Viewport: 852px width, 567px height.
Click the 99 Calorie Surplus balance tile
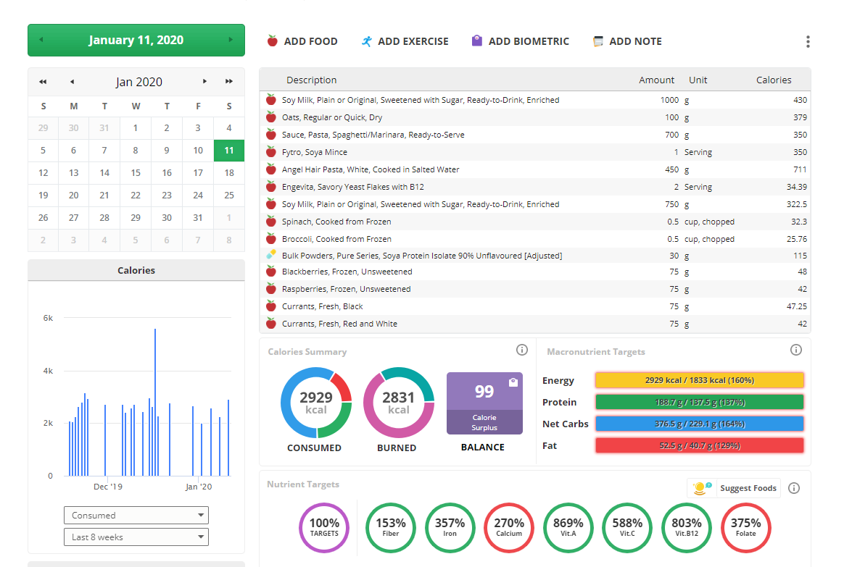[484, 403]
